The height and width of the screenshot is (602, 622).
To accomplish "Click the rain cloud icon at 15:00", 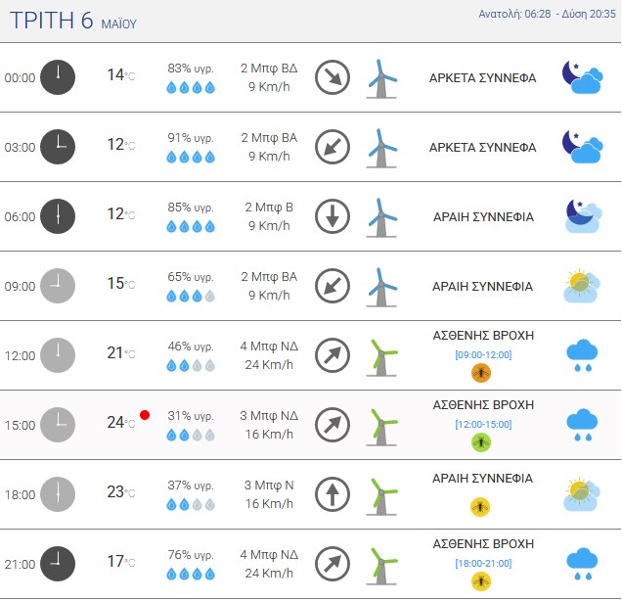I will 582,424.
